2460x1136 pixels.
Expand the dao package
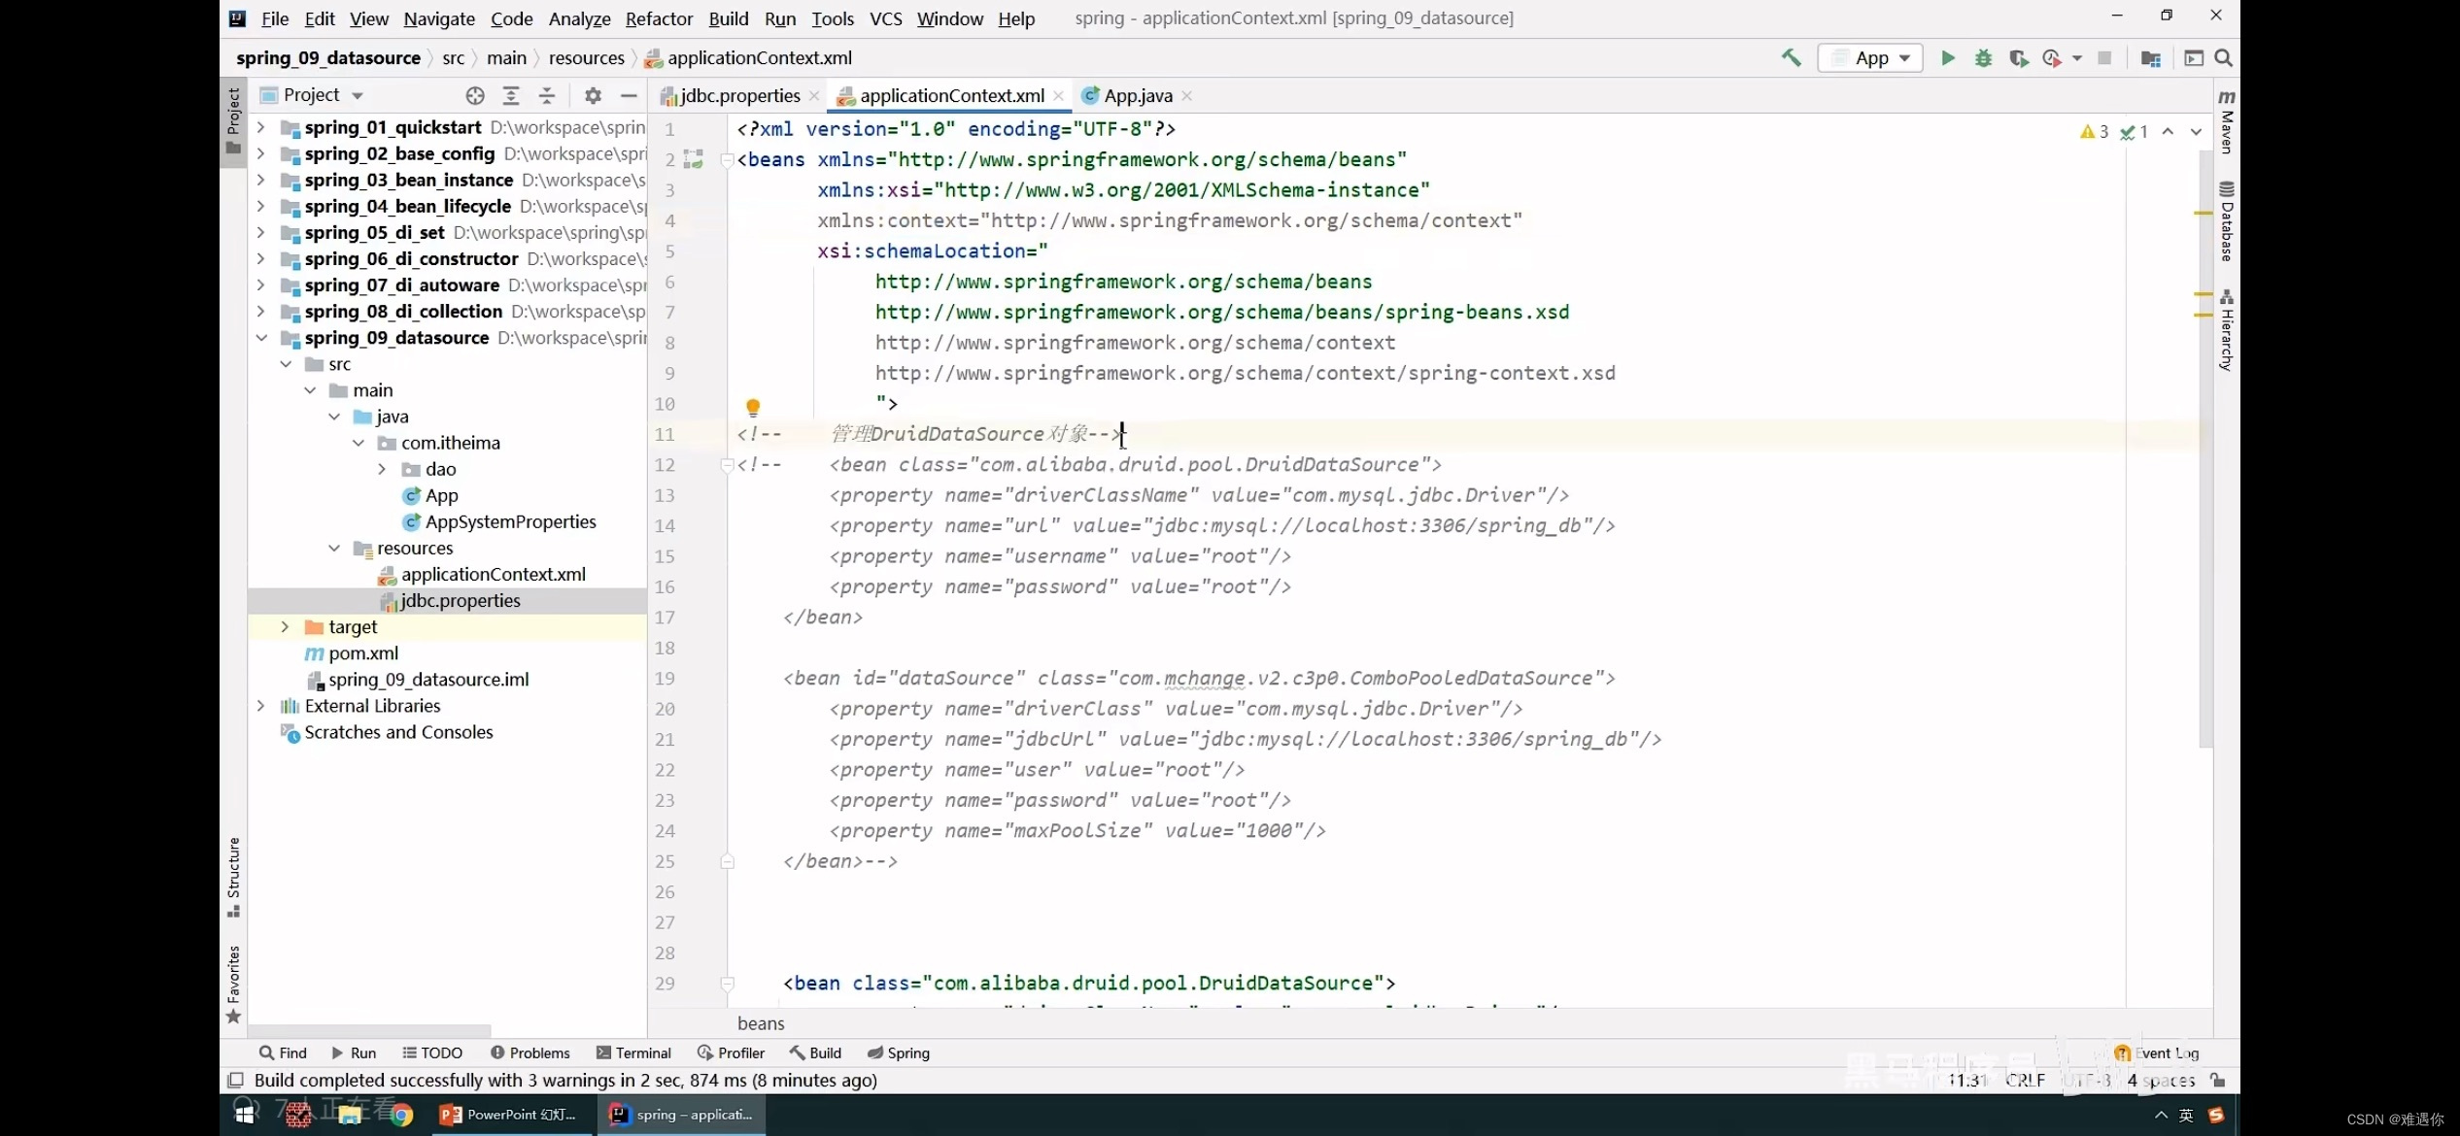[x=382, y=469]
